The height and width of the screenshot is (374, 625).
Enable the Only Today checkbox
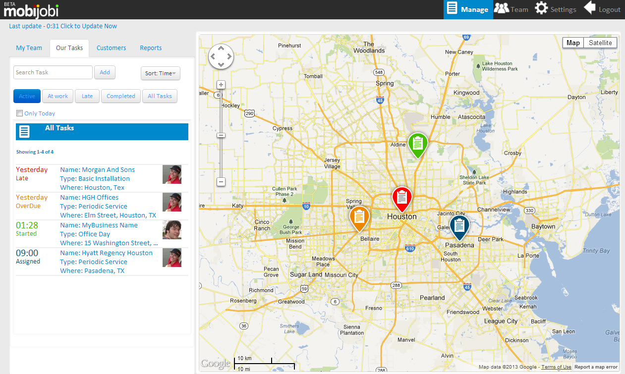click(x=20, y=113)
